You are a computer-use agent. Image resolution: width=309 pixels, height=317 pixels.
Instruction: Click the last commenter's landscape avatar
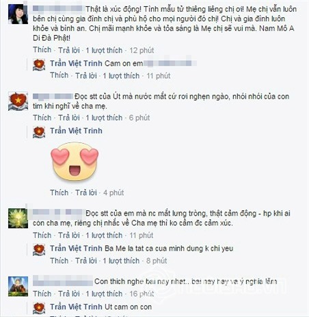(18, 286)
